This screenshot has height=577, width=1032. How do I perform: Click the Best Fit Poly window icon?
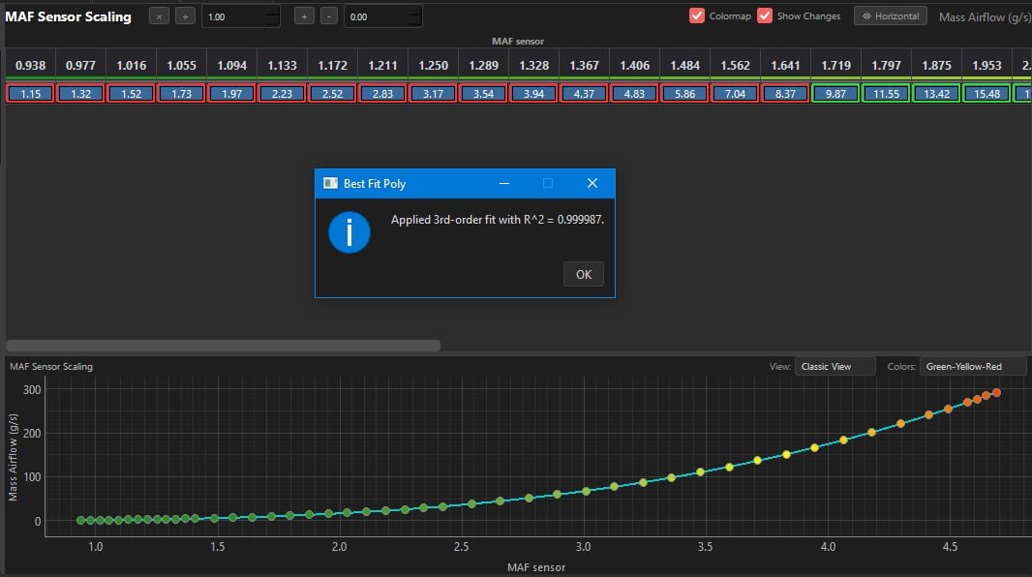coord(330,184)
